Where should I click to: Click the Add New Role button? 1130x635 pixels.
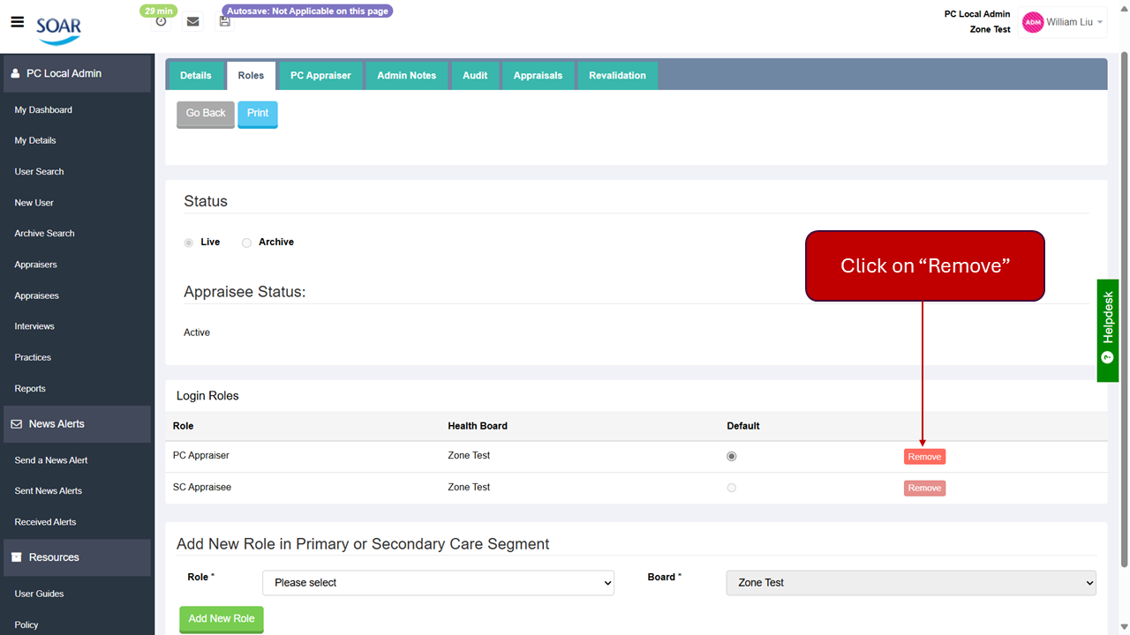coord(222,619)
